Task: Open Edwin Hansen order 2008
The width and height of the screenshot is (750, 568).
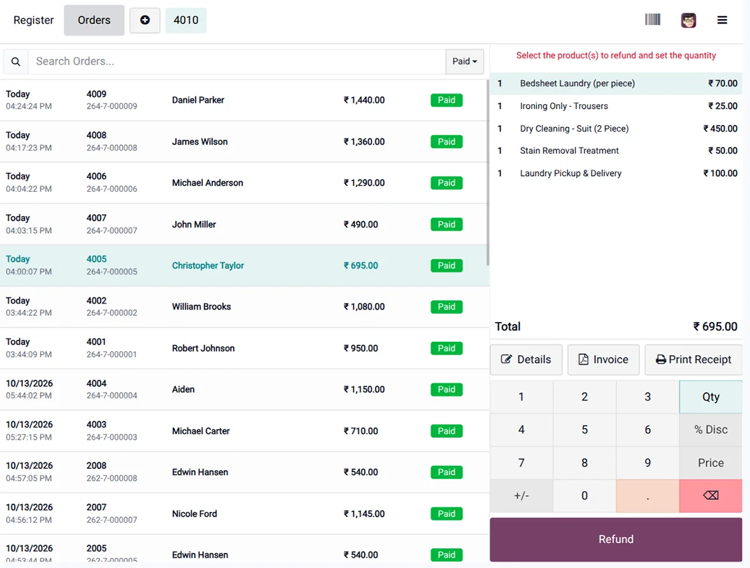Action: [x=244, y=473]
